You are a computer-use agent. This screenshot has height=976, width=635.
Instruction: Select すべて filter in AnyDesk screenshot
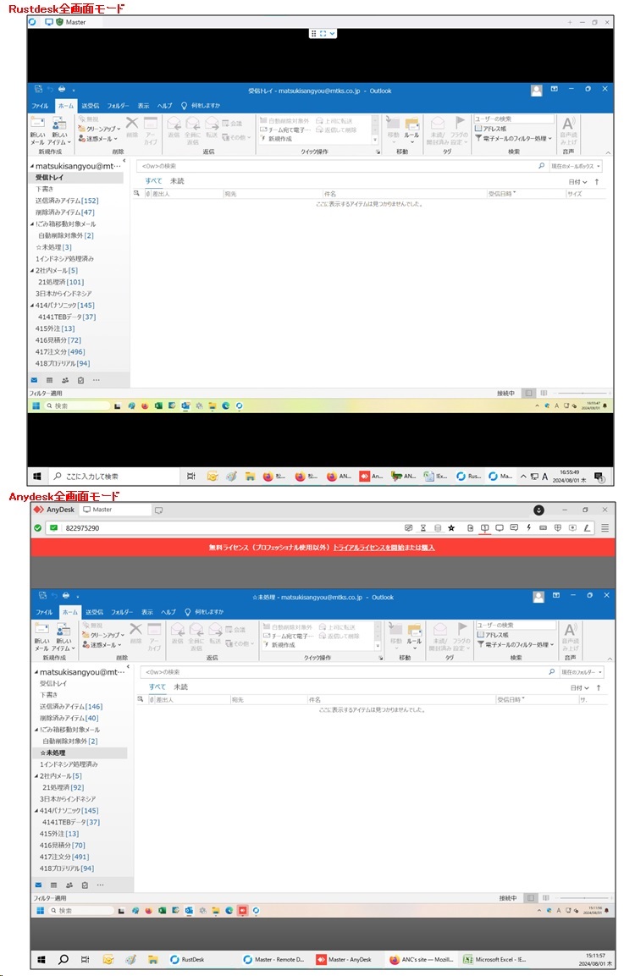(x=157, y=687)
